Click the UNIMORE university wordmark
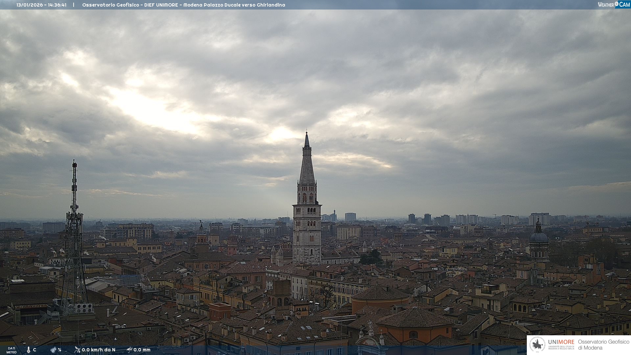Screen dimensions: 631x355 (561, 342)
